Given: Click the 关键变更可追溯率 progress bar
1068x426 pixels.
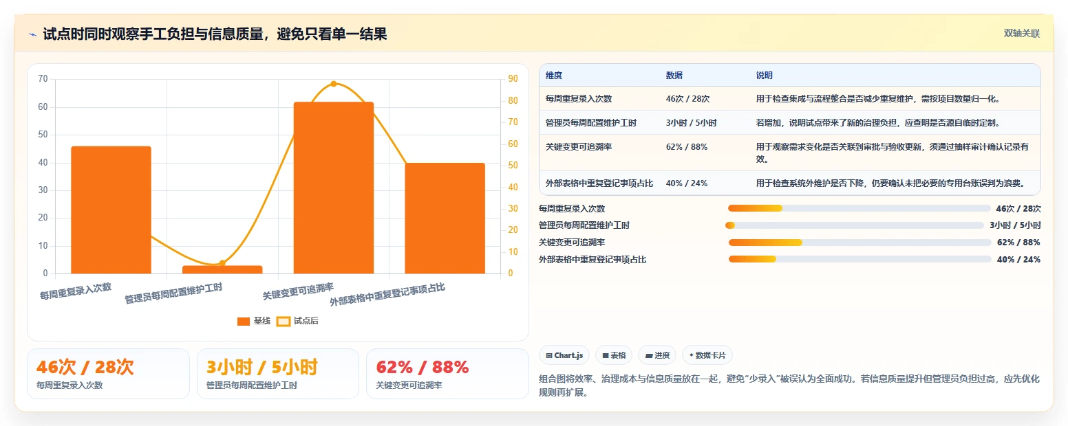Looking at the screenshot, I should point(859,243).
